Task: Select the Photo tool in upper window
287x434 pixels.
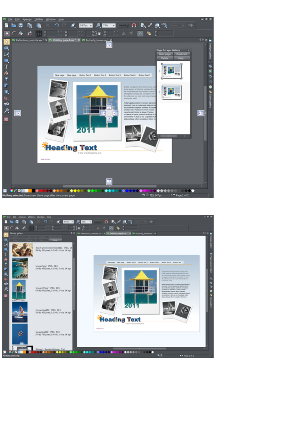Action: coord(6,48)
